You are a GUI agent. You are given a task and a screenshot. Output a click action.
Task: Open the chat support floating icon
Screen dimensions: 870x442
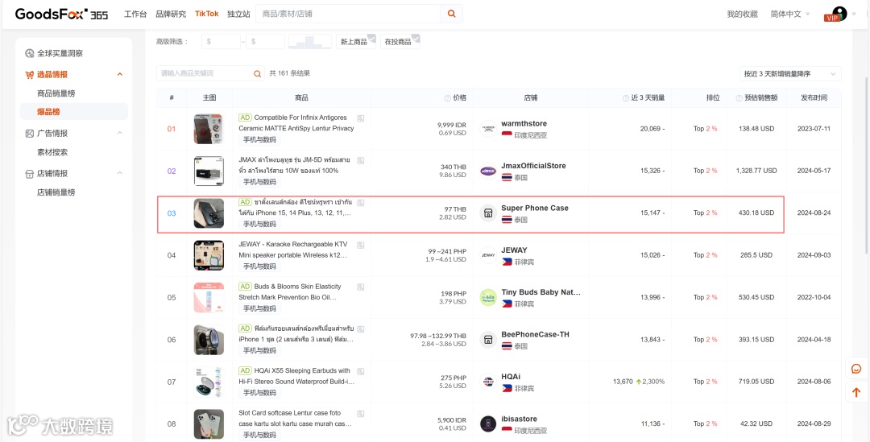point(856,369)
